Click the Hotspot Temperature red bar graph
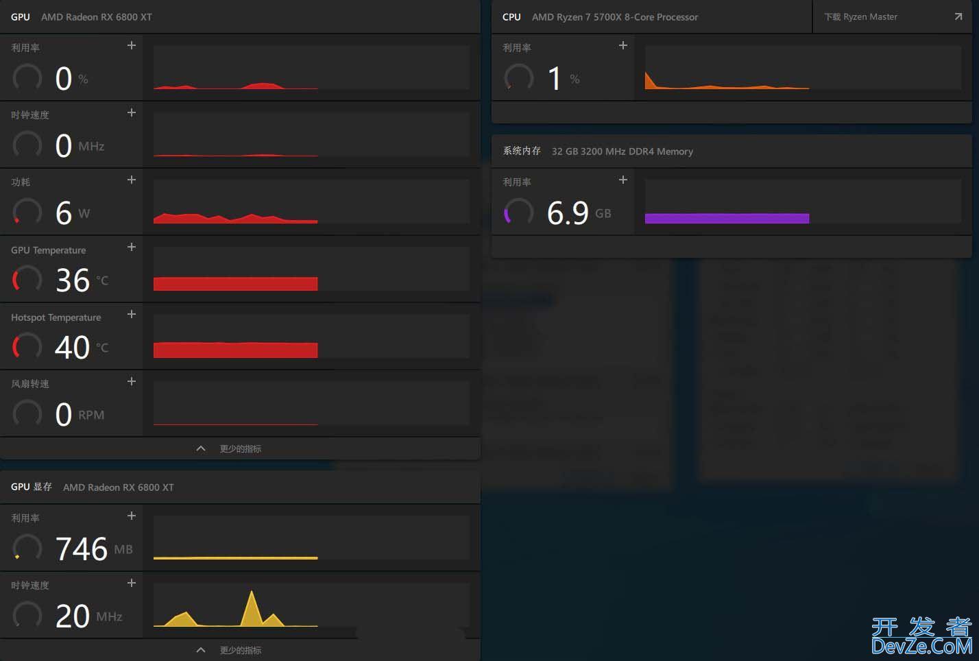Viewport: 979px width, 661px height. click(311, 337)
